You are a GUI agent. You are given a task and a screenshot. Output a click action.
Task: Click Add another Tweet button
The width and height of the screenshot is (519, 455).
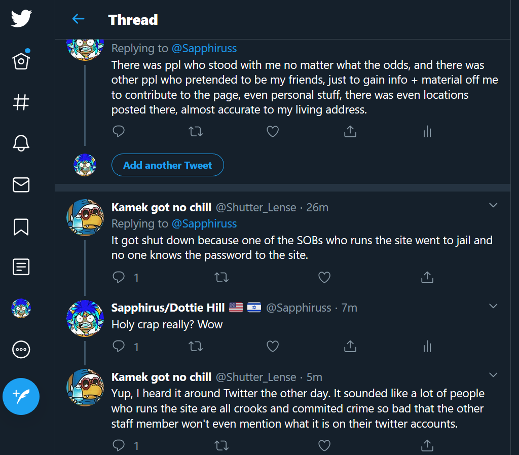(167, 165)
